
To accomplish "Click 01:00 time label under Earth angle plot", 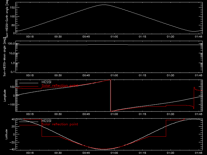I will [114, 37].
